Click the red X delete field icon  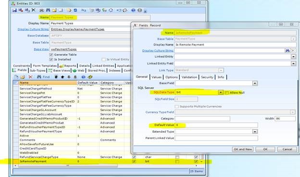pyautogui.click(x=30, y=77)
